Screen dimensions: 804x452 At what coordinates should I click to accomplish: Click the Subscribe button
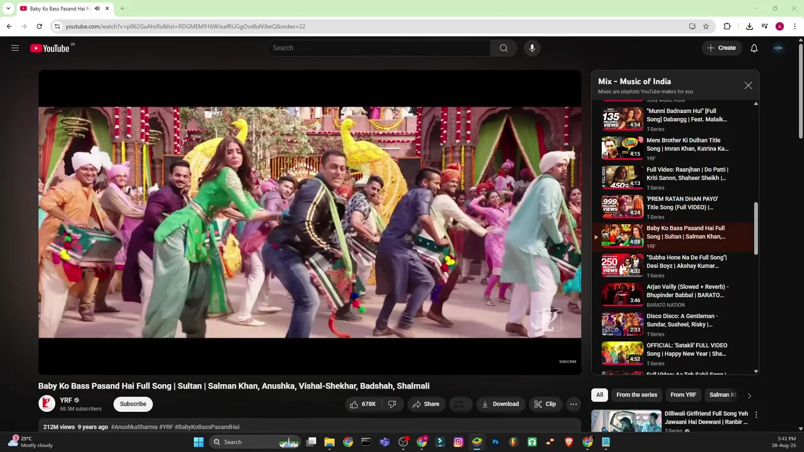pos(133,404)
